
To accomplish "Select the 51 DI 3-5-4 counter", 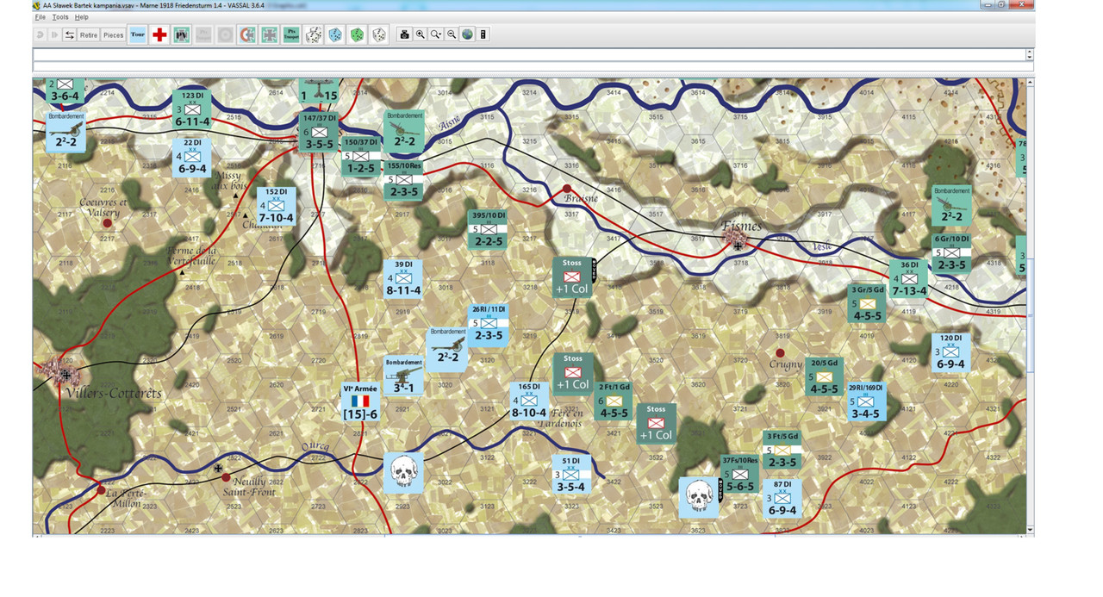I will tap(571, 475).
